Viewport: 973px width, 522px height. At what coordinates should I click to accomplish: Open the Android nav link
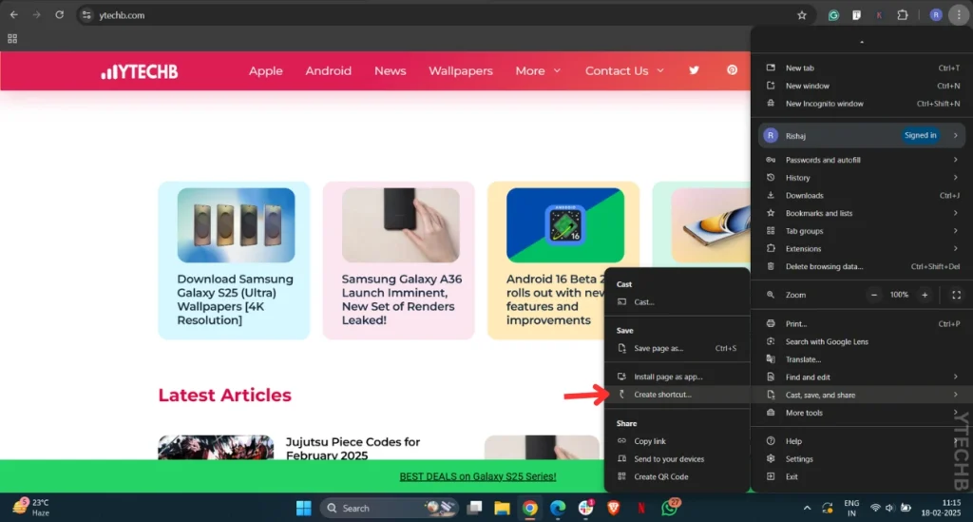[328, 70]
